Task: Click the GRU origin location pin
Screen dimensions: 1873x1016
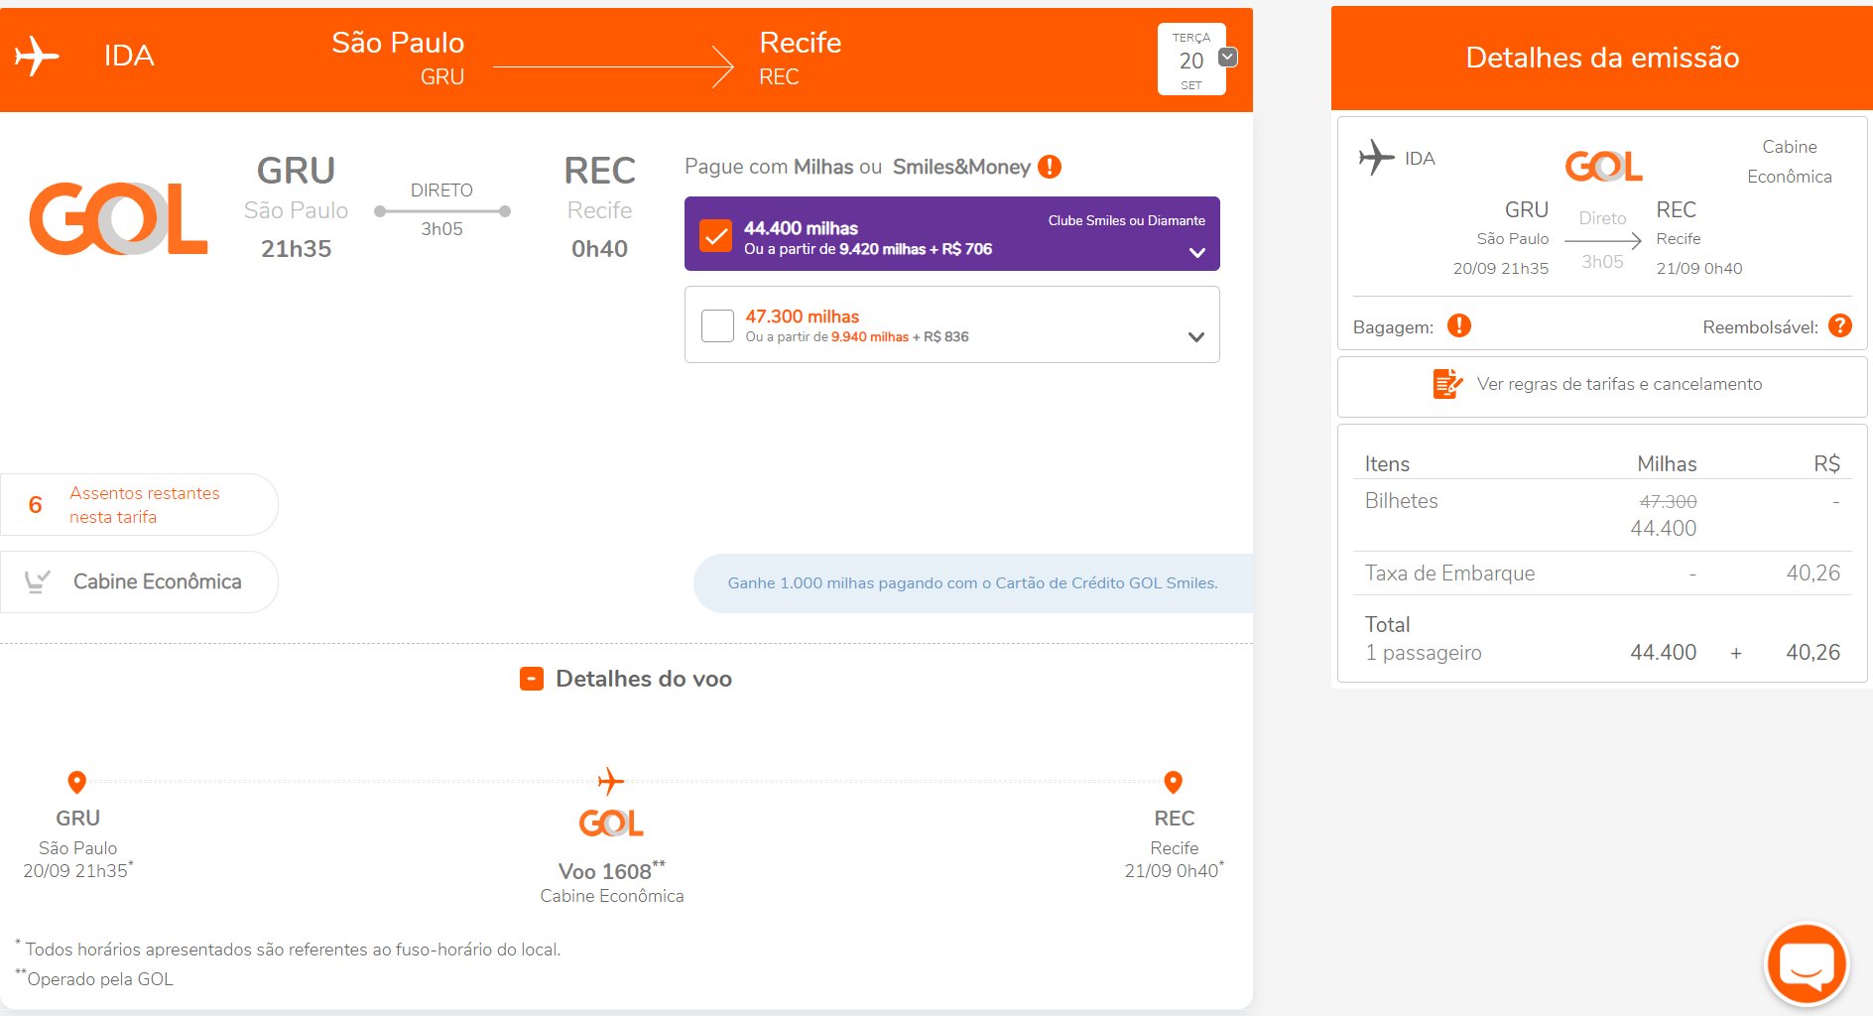Action: pos(76,782)
